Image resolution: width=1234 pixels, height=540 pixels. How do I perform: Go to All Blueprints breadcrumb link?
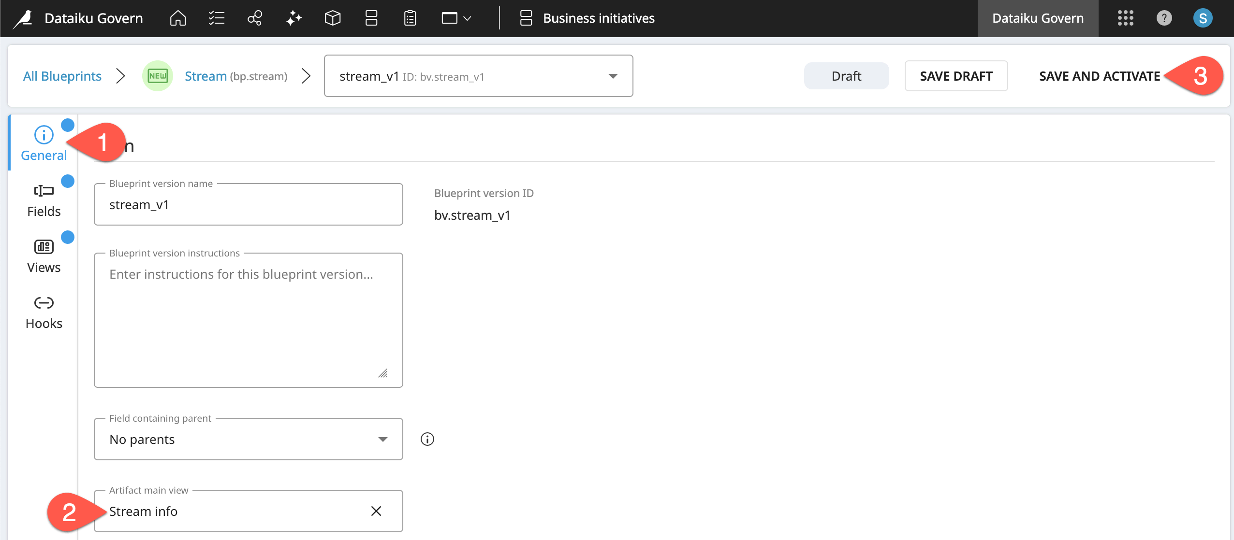pyautogui.click(x=62, y=76)
